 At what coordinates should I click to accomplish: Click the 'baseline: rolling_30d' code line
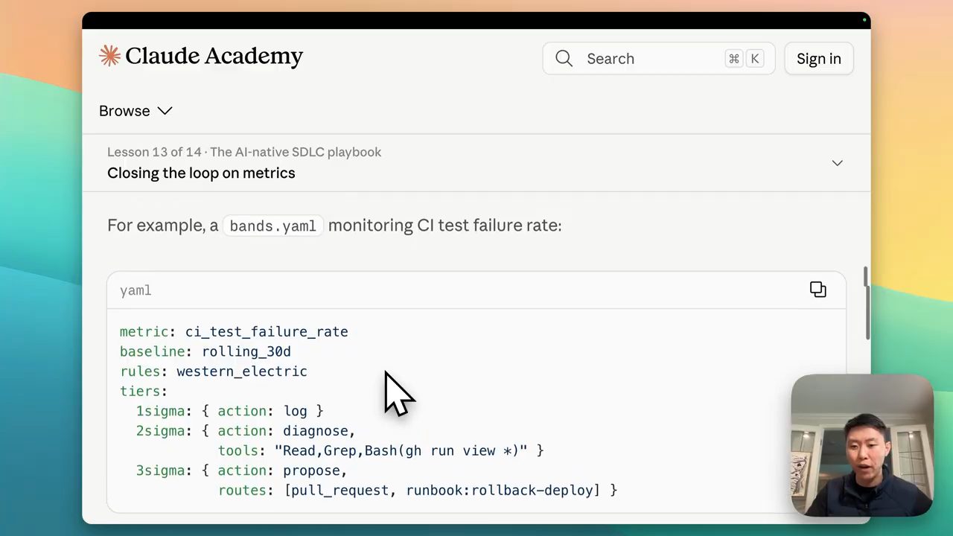(205, 351)
